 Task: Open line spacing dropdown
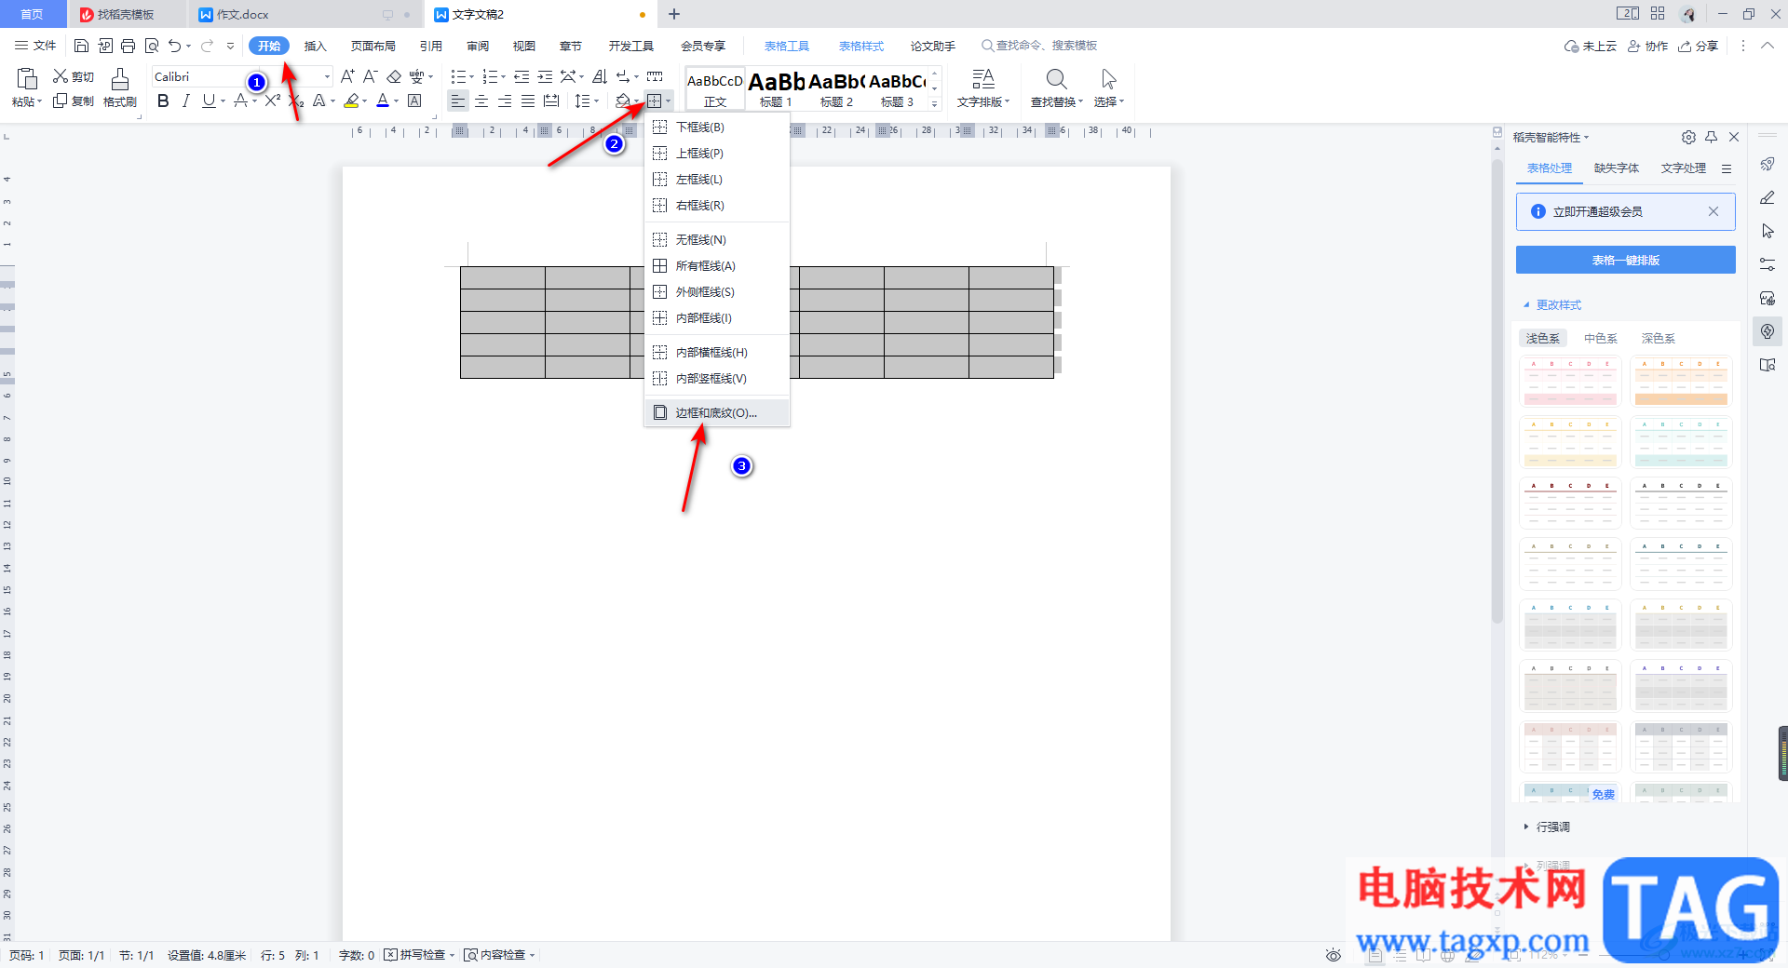pos(596,101)
